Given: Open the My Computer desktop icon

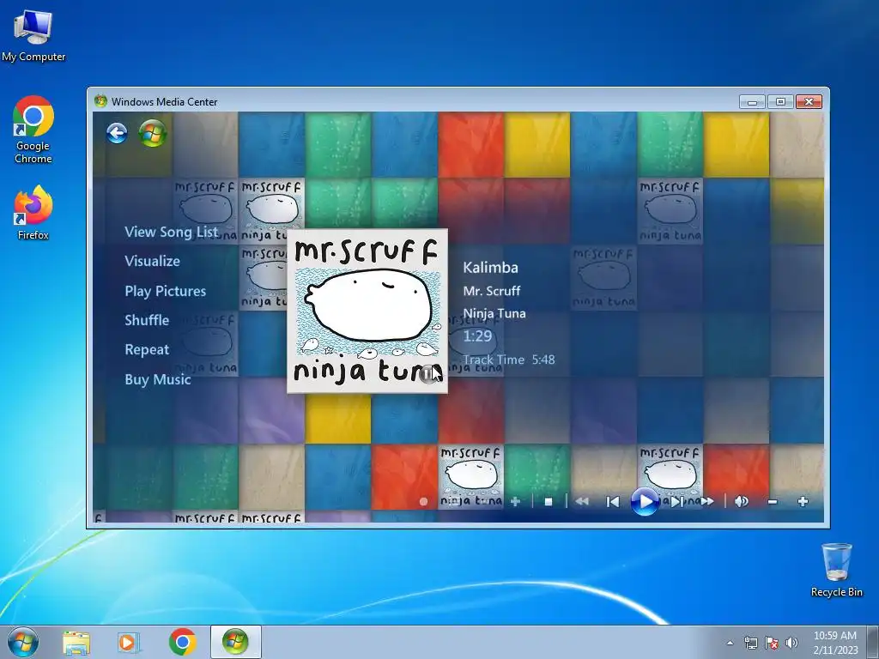Looking at the screenshot, I should coord(33,35).
